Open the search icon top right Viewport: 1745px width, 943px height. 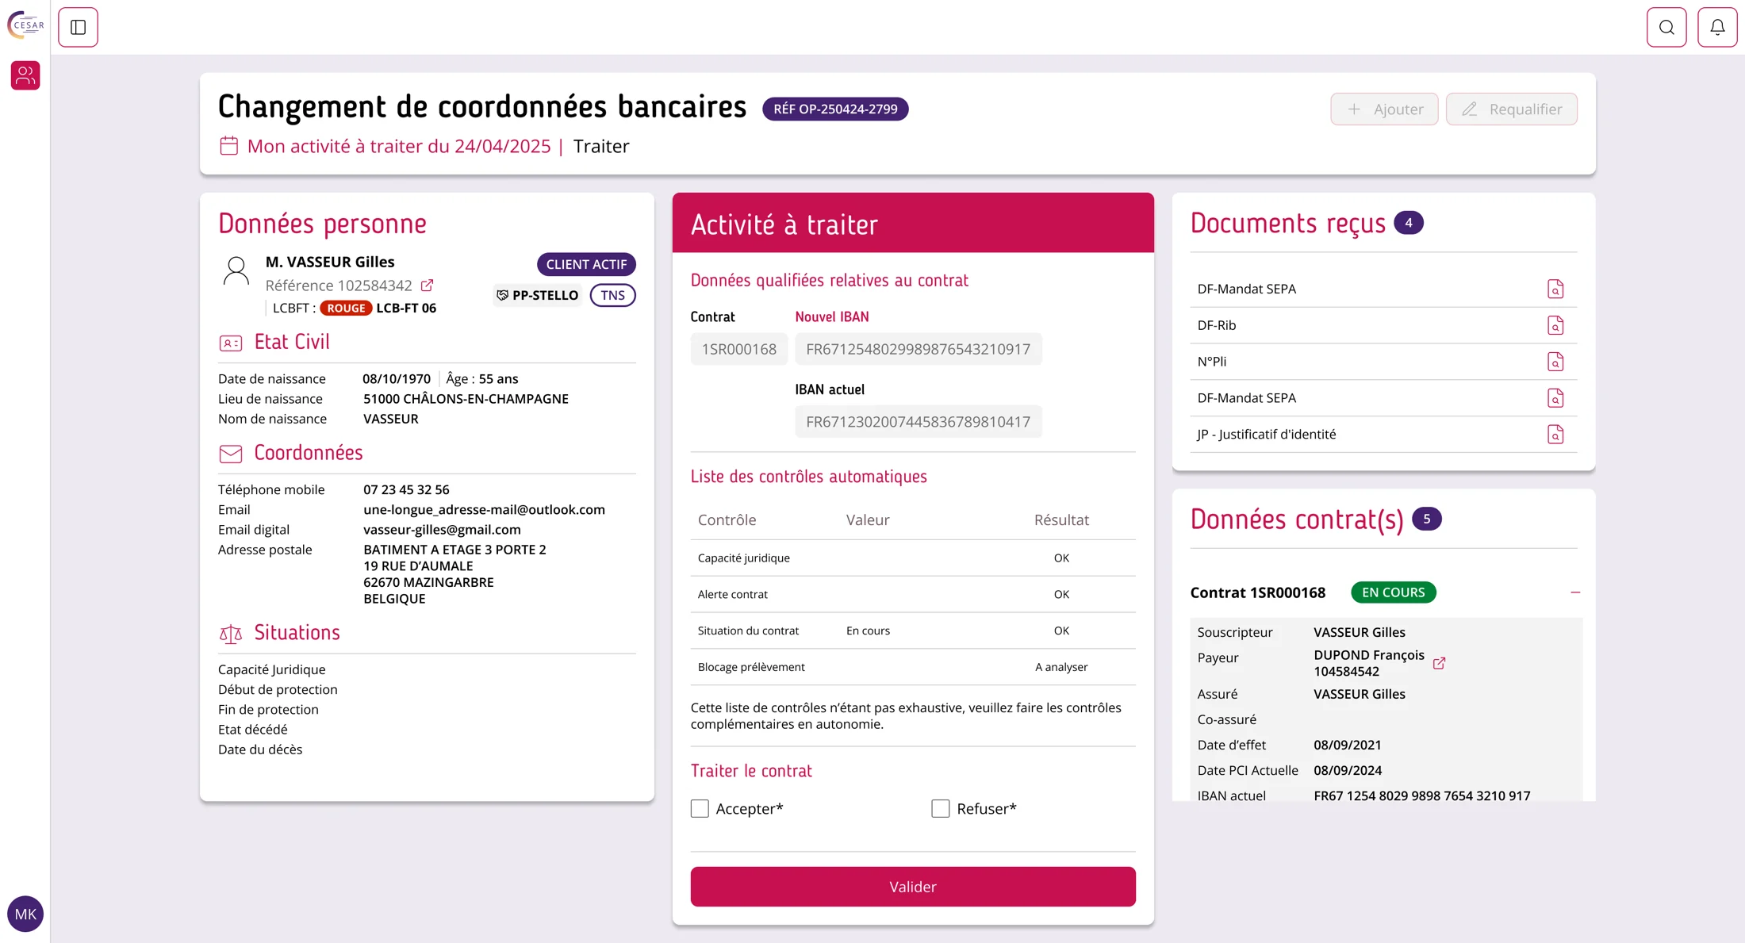click(1666, 27)
